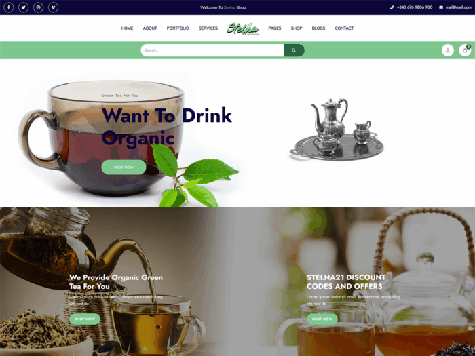Open the About menu item

pos(150,28)
